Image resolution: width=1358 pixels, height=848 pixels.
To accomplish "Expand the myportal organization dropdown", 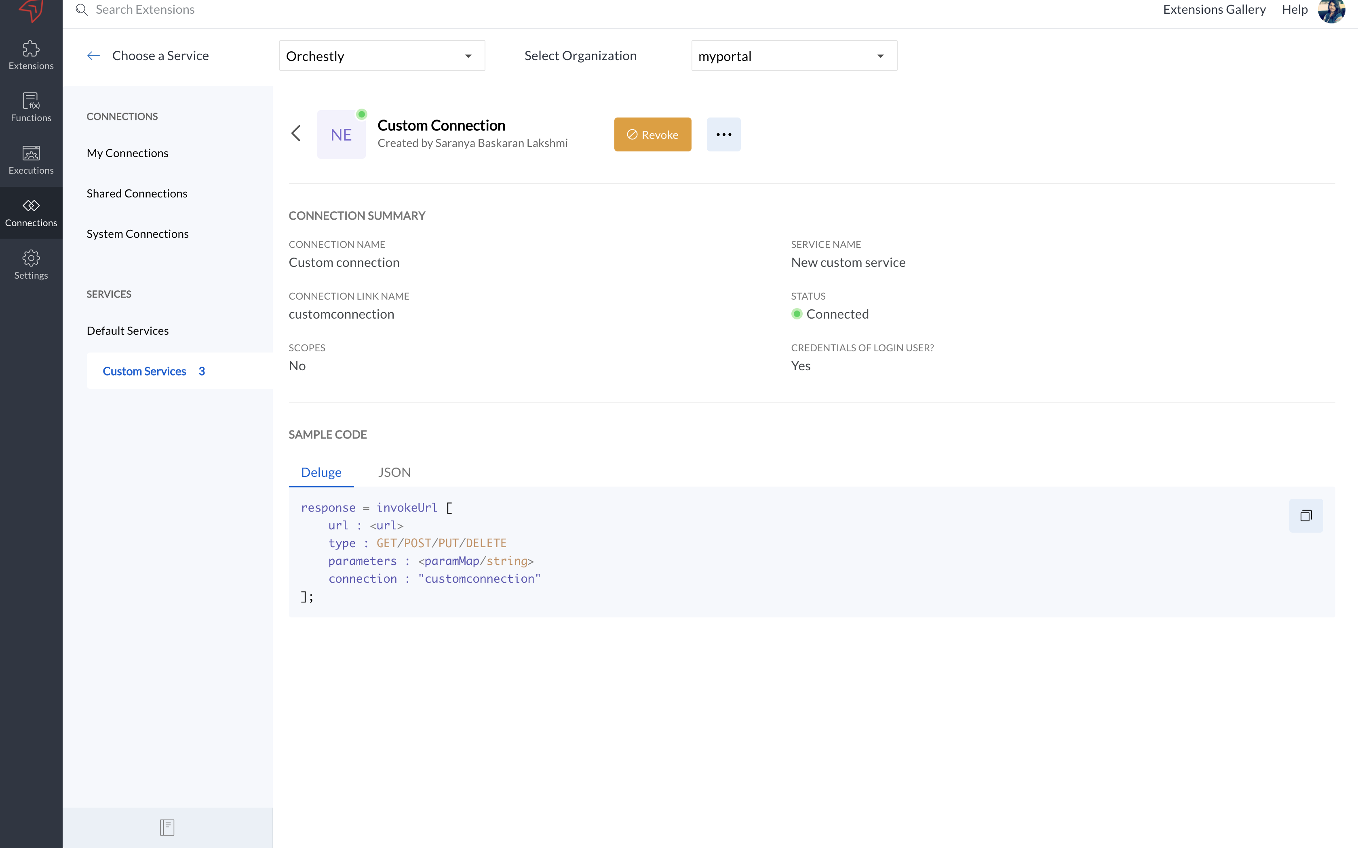I will pyautogui.click(x=793, y=56).
